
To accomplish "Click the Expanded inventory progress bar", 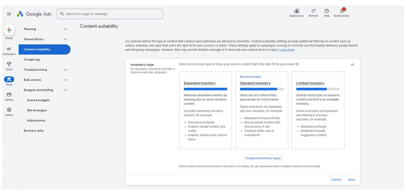I will (206, 89).
